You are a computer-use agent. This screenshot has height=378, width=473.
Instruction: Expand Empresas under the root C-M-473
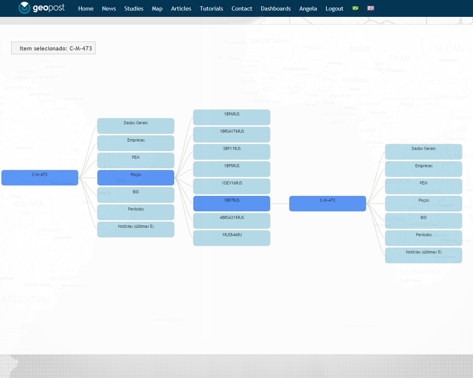pos(136,143)
